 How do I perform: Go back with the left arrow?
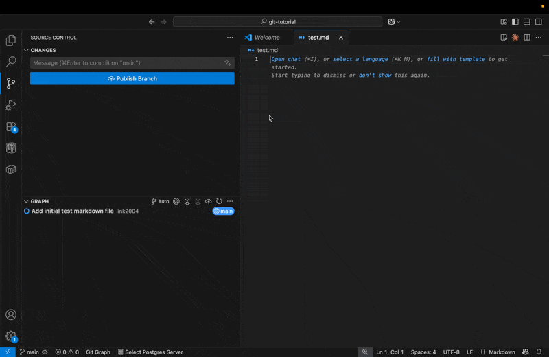(x=152, y=22)
